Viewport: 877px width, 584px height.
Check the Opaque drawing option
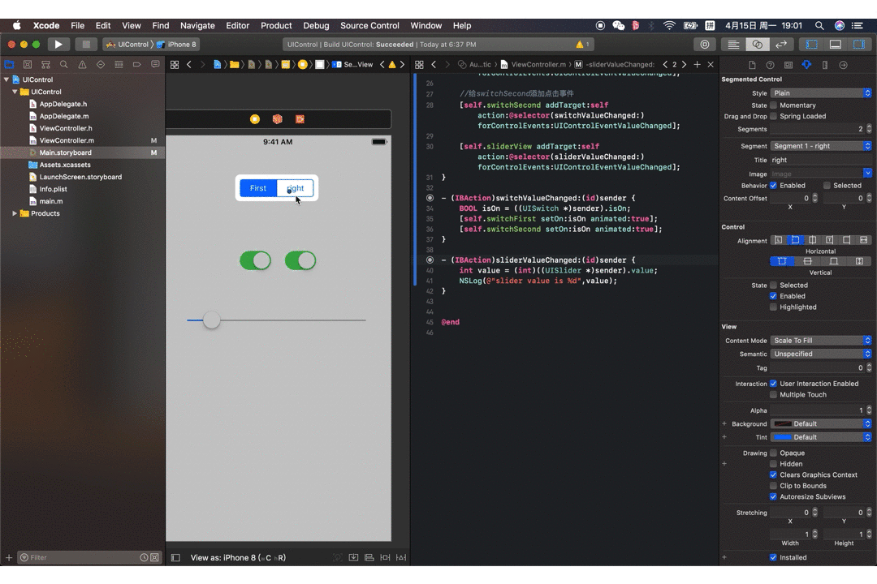pos(774,453)
